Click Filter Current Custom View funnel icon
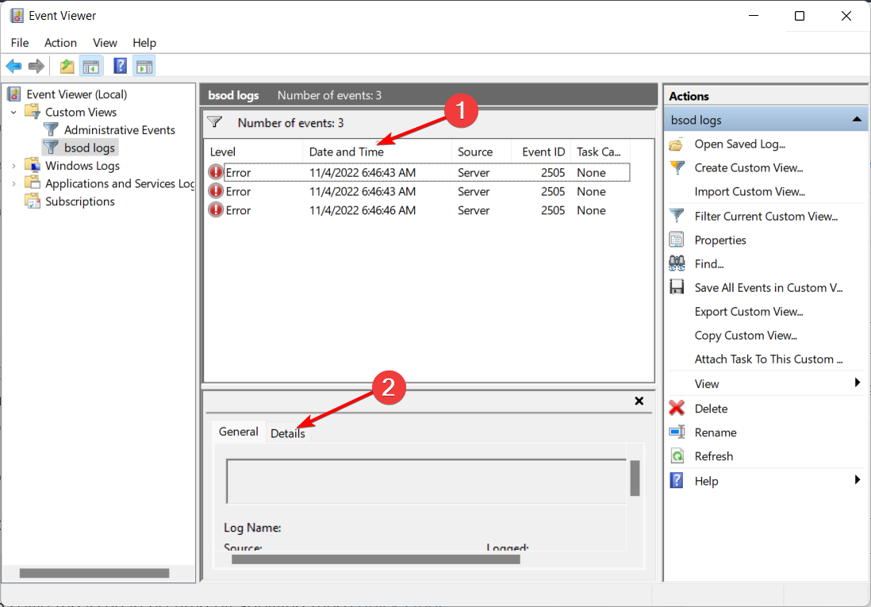This screenshot has height=607, width=871. point(677,217)
